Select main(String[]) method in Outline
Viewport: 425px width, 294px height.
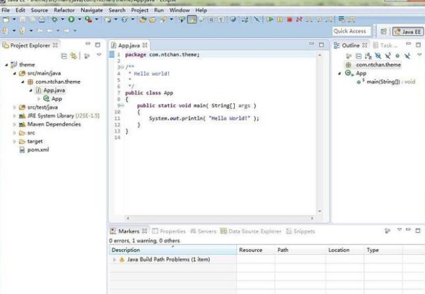pos(382,82)
